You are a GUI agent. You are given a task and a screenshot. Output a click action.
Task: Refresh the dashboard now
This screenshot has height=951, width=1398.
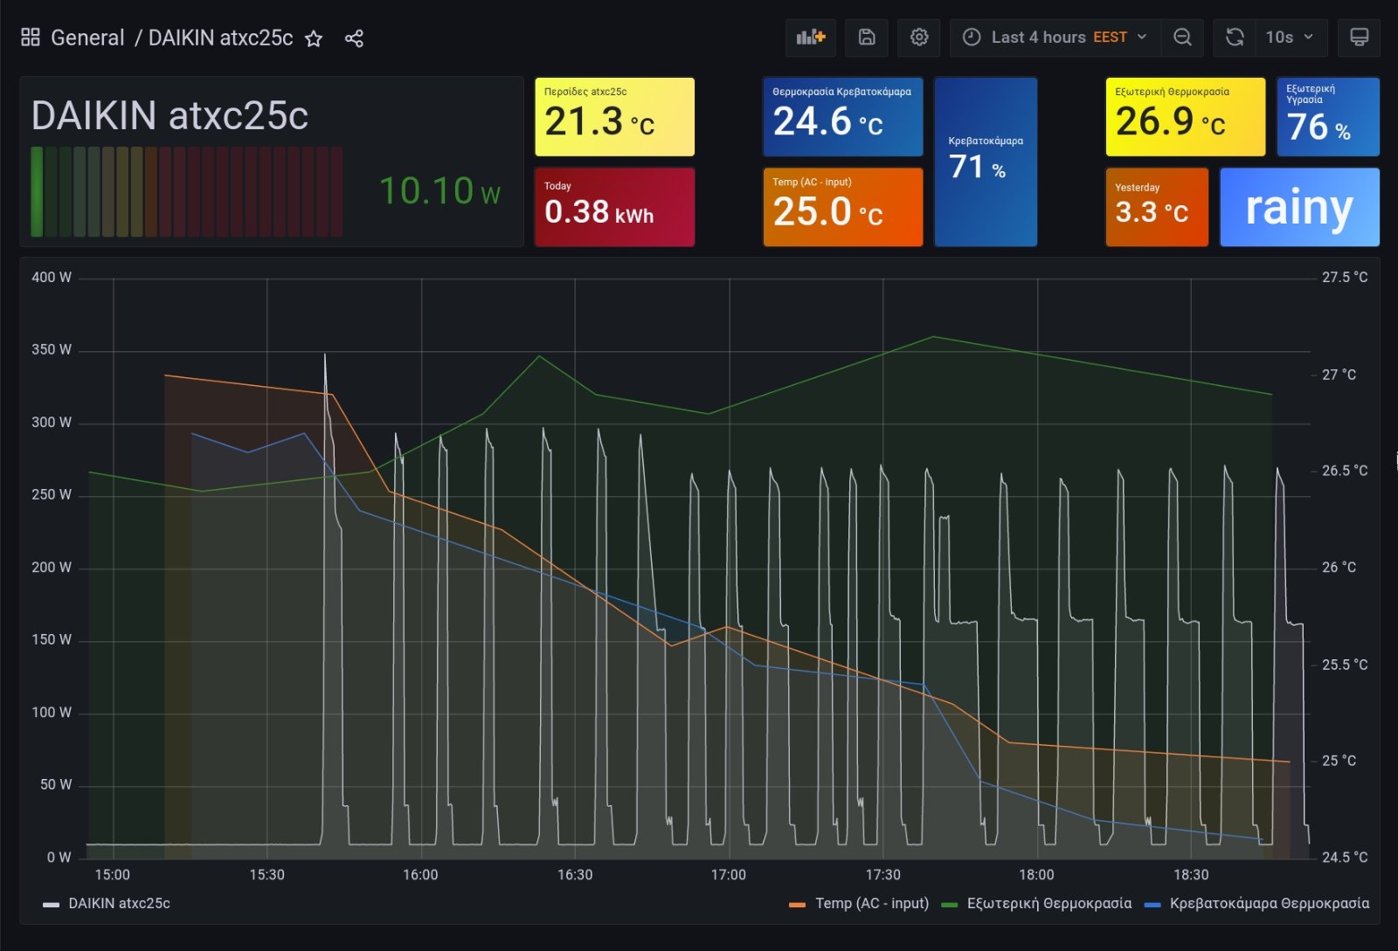point(1235,38)
